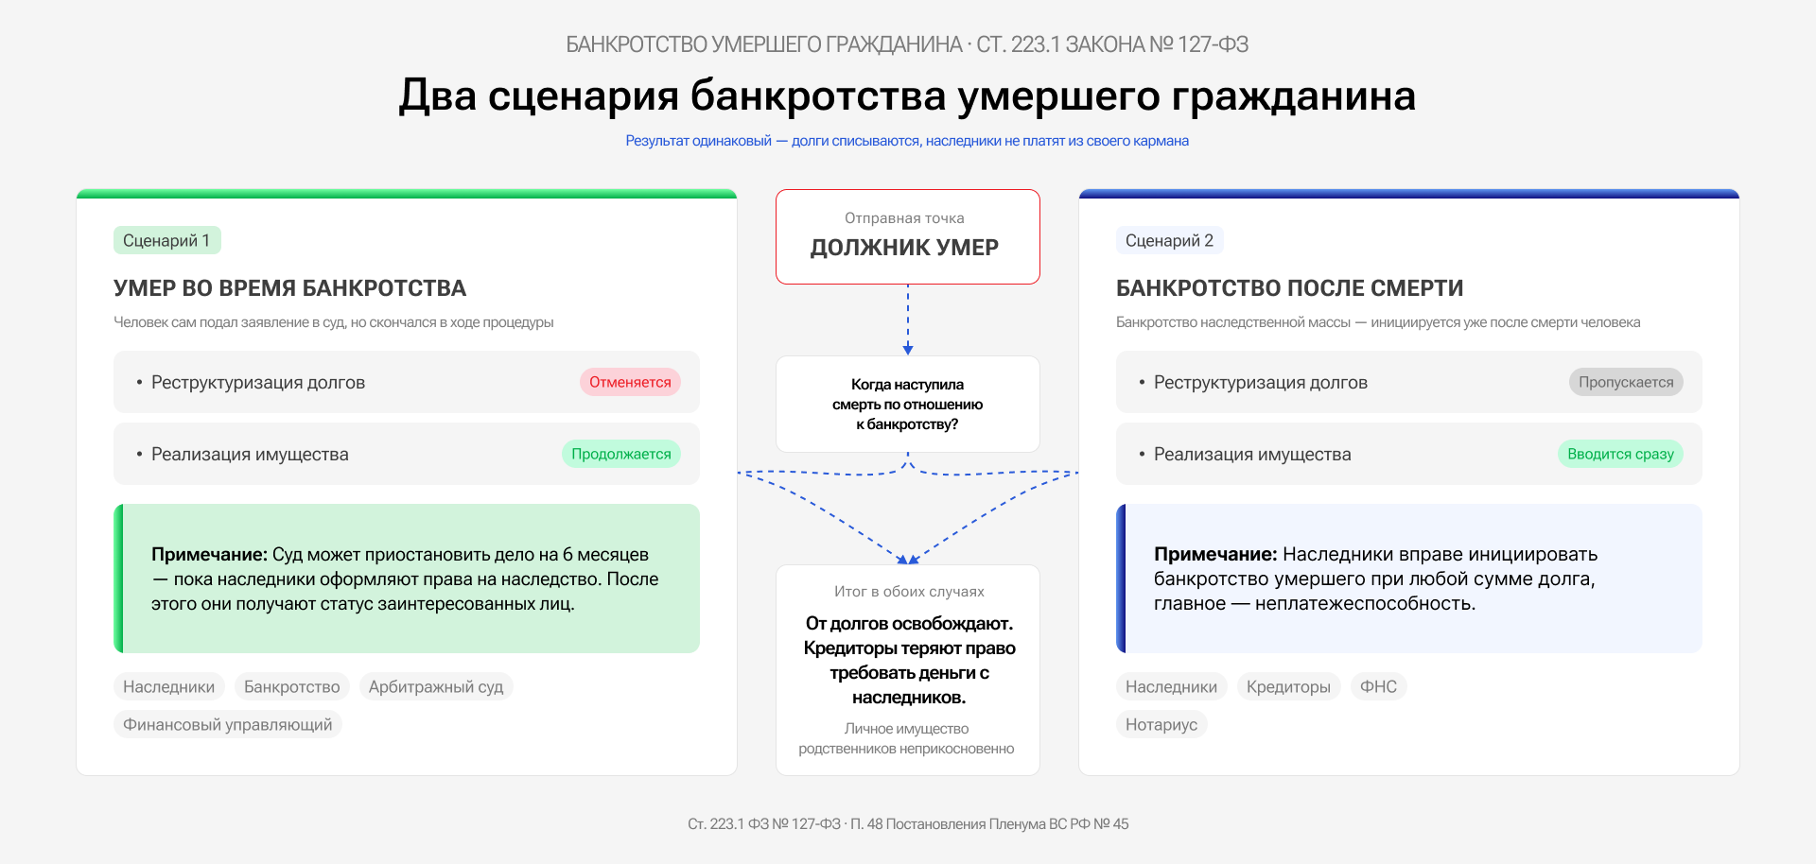Click the "Нотариус" tag

coord(1161,724)
